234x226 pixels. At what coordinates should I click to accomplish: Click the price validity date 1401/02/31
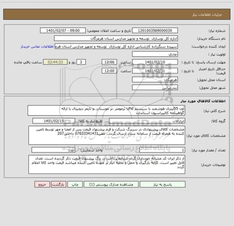[155, 71]
